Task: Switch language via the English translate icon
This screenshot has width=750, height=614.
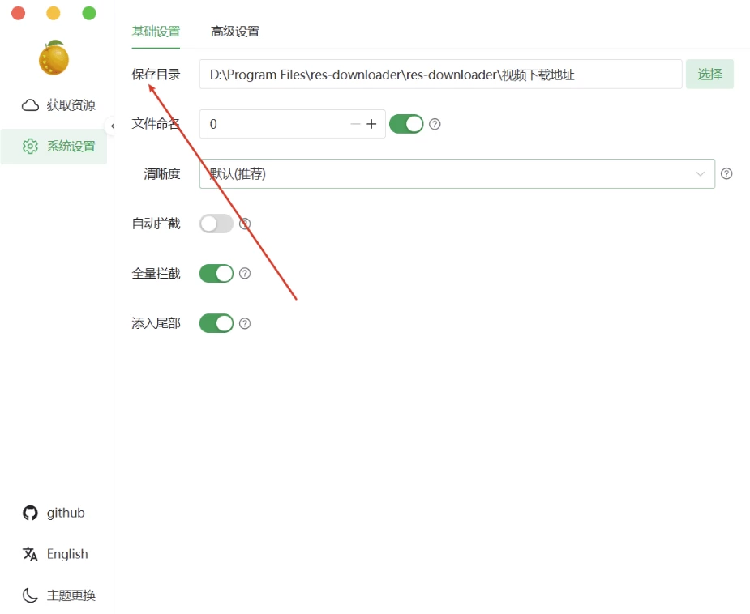Action: (x=29, y=554)
